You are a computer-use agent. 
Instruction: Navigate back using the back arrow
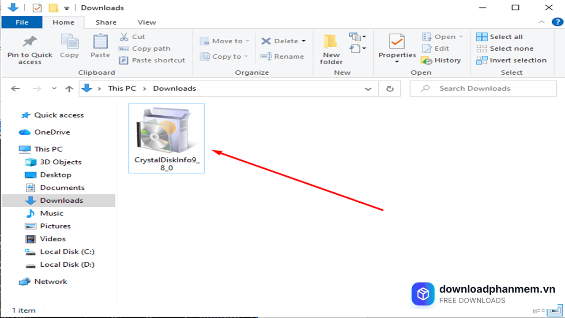(15, 88)
